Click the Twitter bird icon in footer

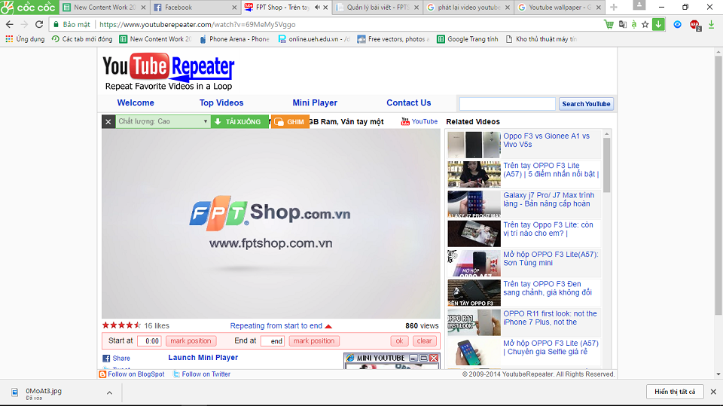click(176, 374)
